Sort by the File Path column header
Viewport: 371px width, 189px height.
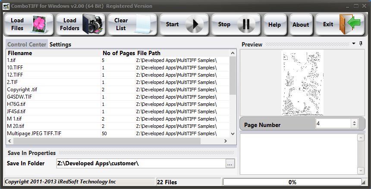click(x=182, y=53)
